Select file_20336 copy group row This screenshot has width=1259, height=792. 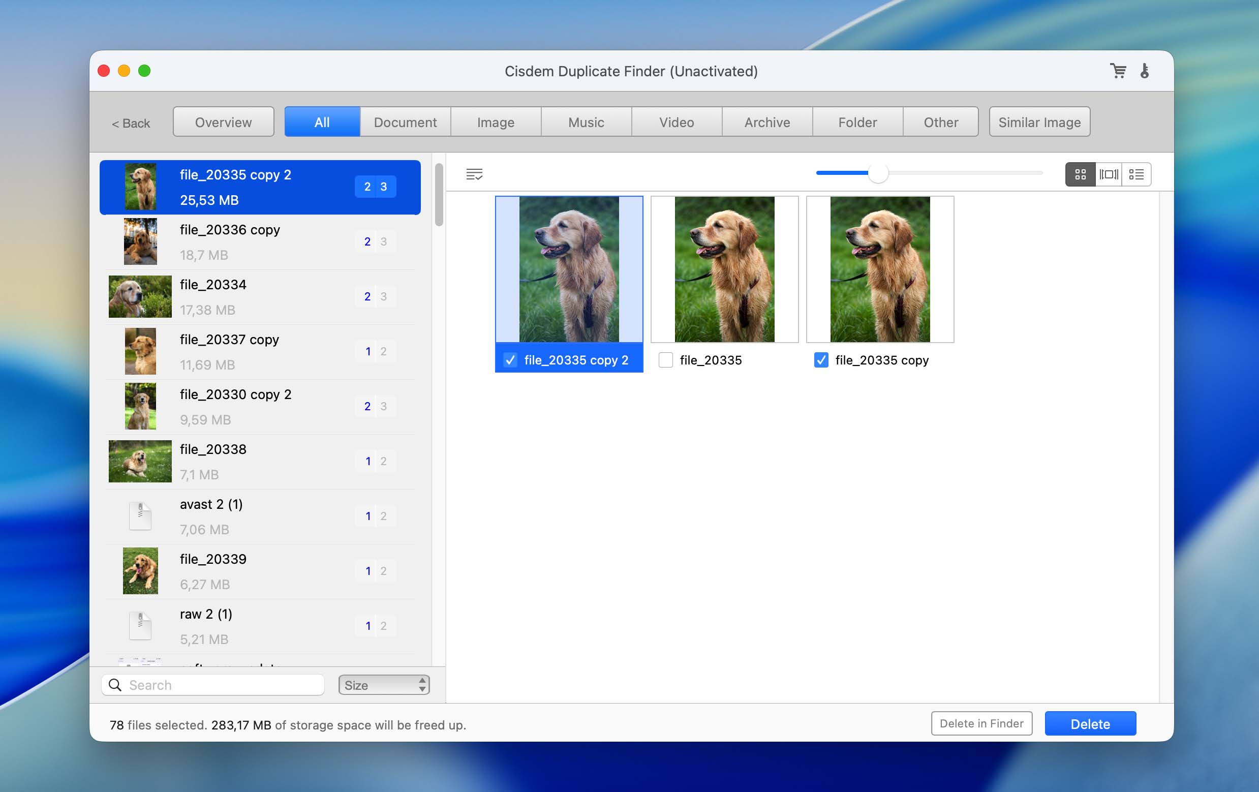tap(260, 242)
